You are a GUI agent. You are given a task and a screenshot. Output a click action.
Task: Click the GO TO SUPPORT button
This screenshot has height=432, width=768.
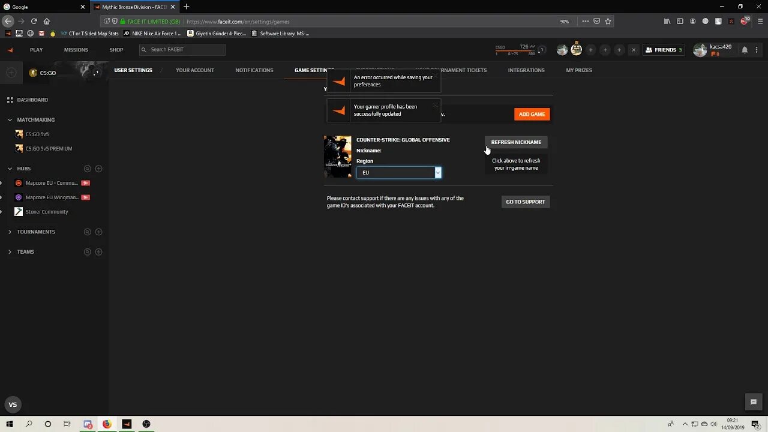526,202
